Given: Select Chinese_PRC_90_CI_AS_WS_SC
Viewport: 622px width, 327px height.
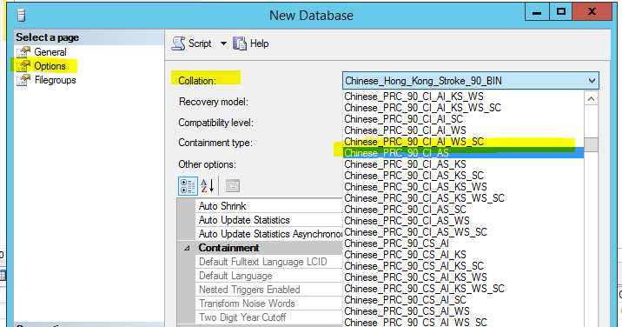Looking at the screenshot, I should pos(463,232).
